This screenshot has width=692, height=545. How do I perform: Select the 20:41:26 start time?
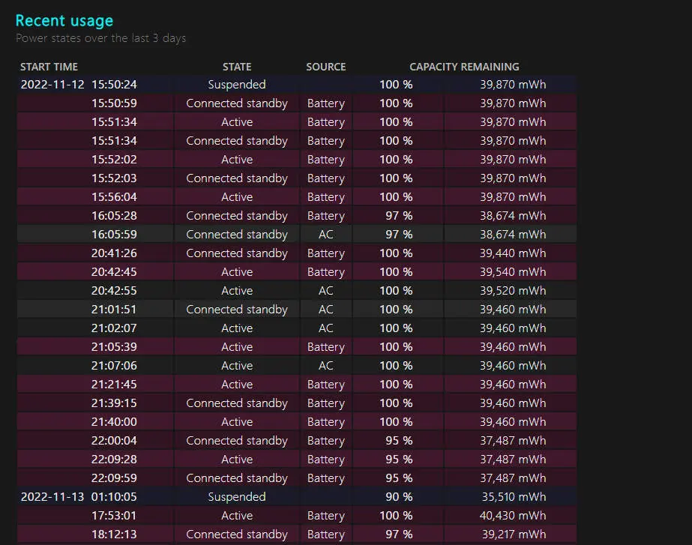[x=114, y=253]
